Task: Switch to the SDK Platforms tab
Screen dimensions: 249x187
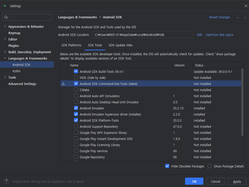Action: 71,45
